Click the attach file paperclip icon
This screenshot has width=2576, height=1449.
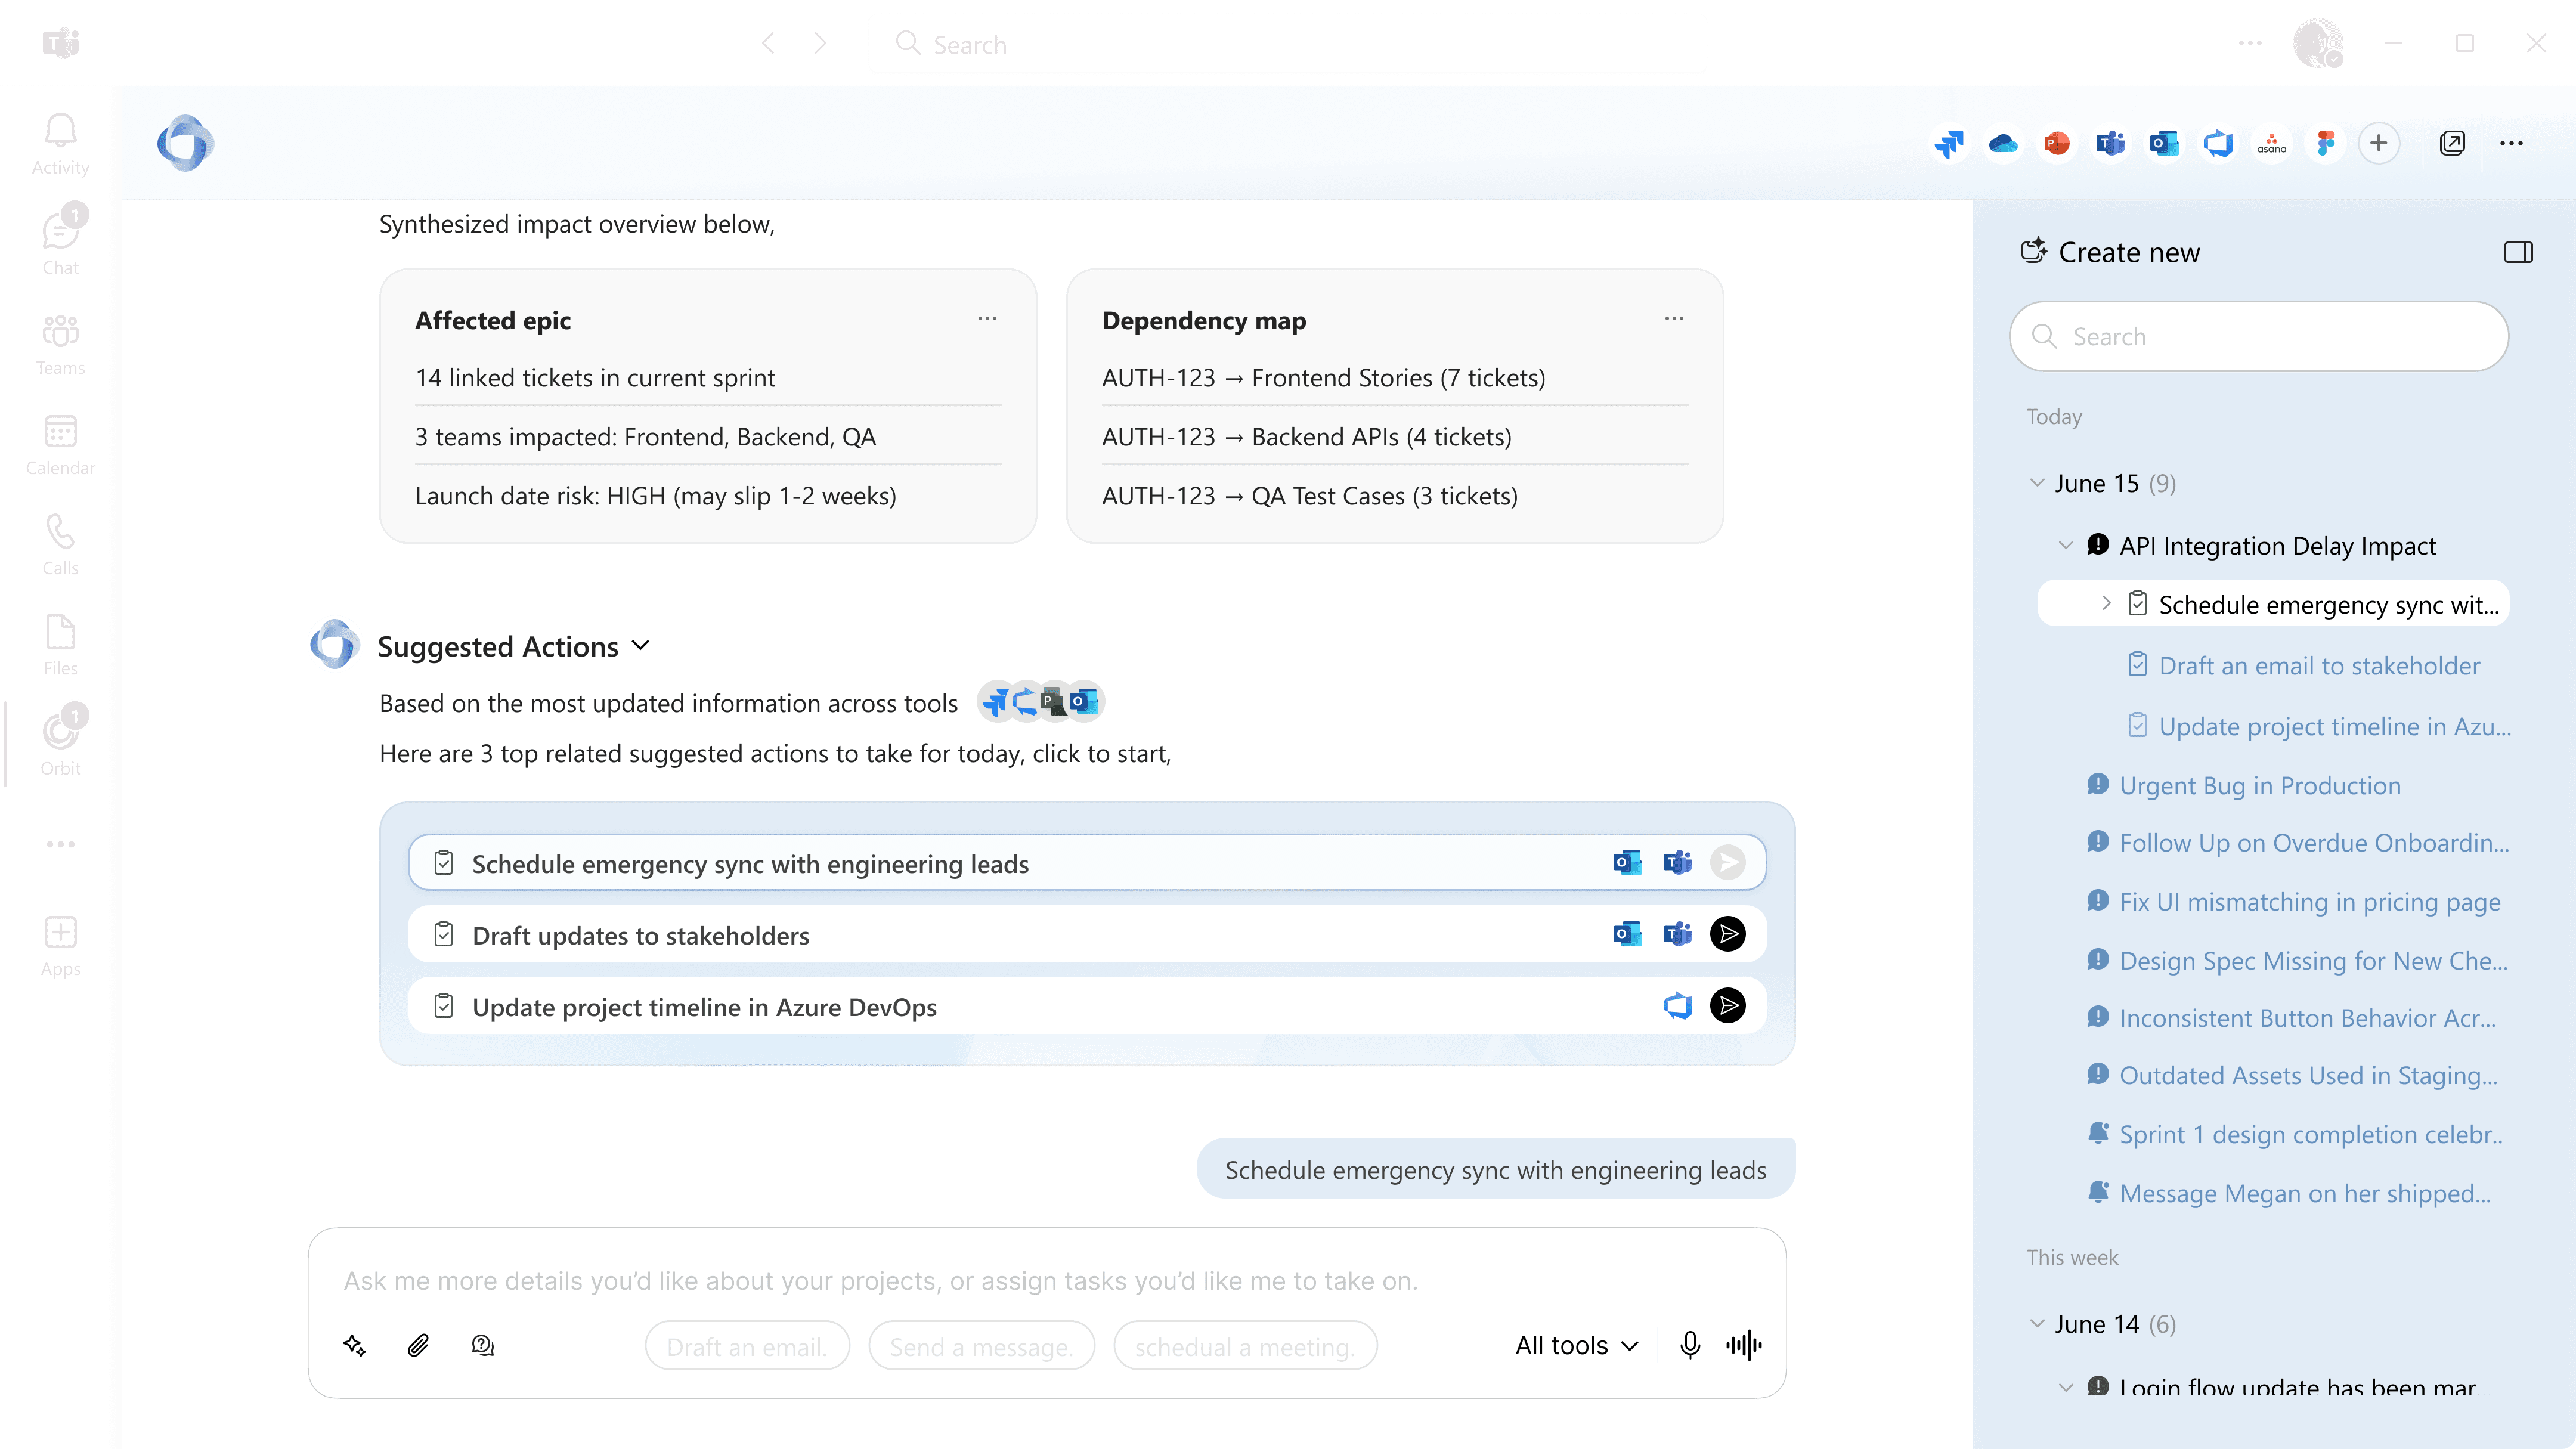tap(418, 1345)
